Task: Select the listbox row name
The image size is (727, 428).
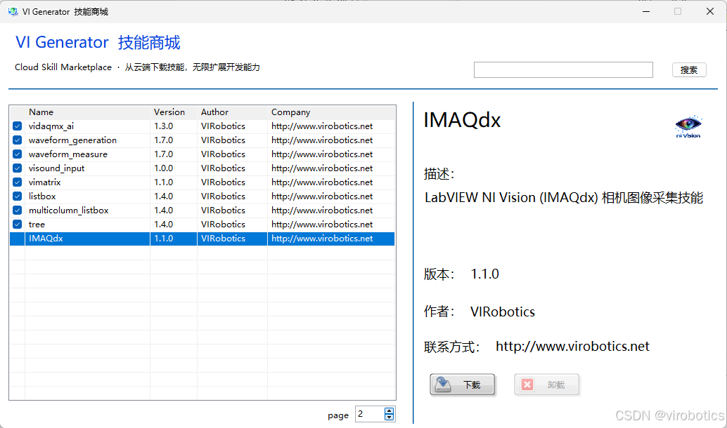Action: 42,196
